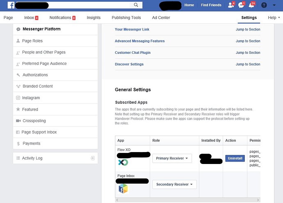
Task: Click the Facebook logo icon
Action: (x=11, y=5)
